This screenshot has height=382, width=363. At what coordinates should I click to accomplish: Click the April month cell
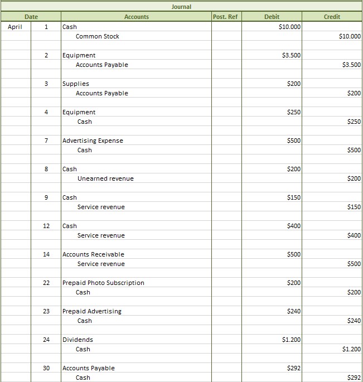click(x=16, y=27)
